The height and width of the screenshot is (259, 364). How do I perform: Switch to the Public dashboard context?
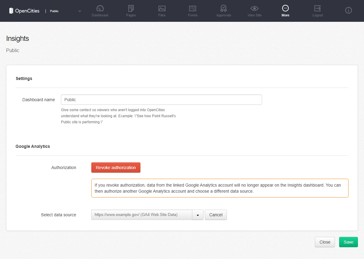click(54, 11)
